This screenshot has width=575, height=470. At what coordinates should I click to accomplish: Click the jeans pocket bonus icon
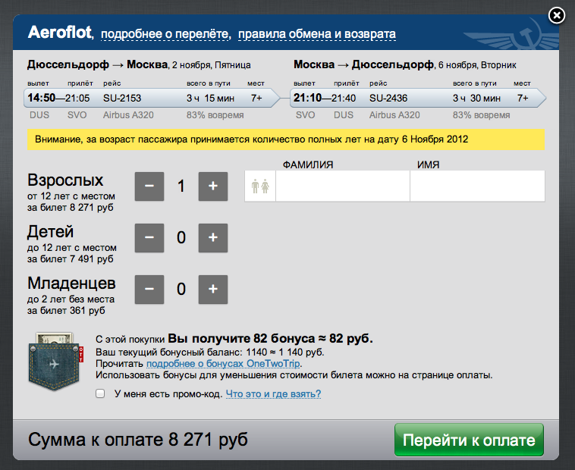click(55, 361)
